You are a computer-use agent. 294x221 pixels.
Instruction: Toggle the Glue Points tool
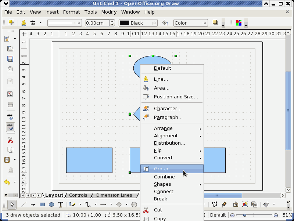point(224,204)
